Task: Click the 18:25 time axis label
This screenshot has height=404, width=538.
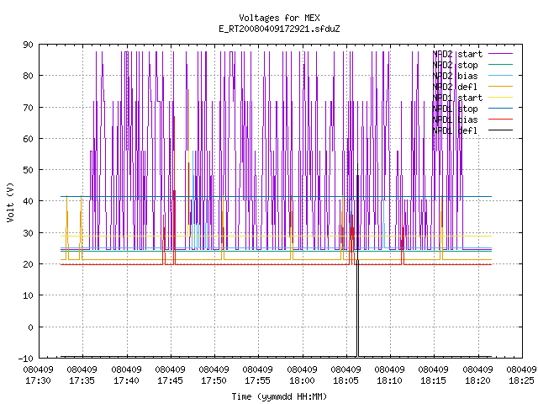Action: tap(521, 380)
